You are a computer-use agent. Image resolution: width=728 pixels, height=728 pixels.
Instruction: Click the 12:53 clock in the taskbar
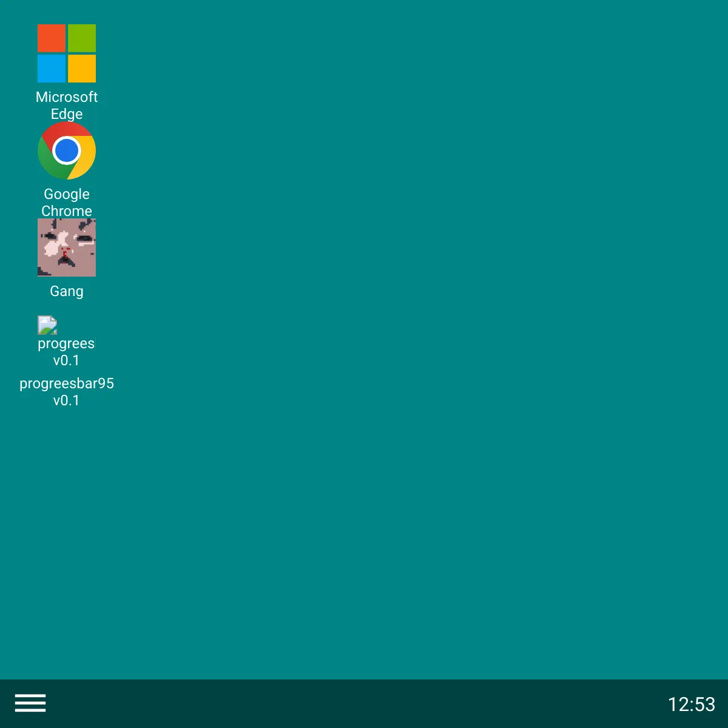point(692,704)
